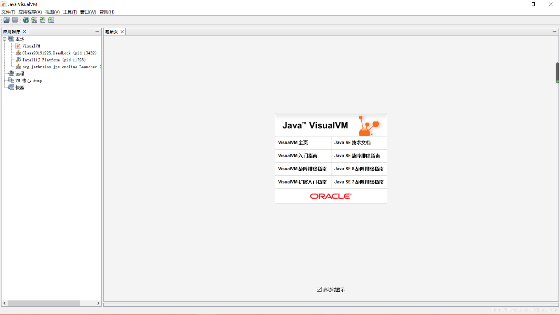Click the 远程 remote hosts icon
This screenshot has height=315, width=560.
(x=11, y=73)
